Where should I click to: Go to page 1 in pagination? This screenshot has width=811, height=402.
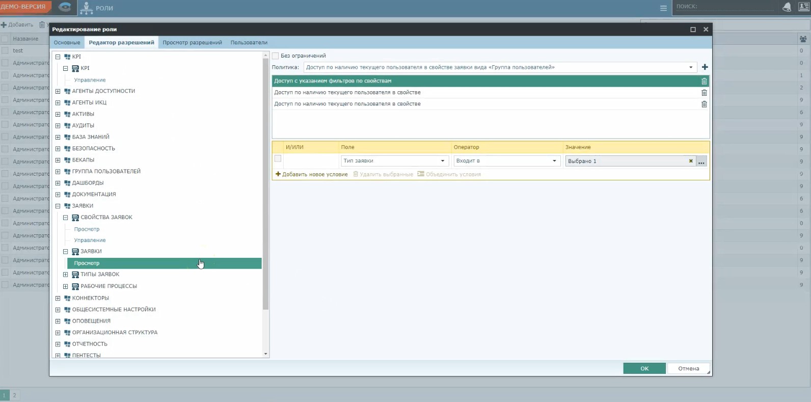point(5,395)
